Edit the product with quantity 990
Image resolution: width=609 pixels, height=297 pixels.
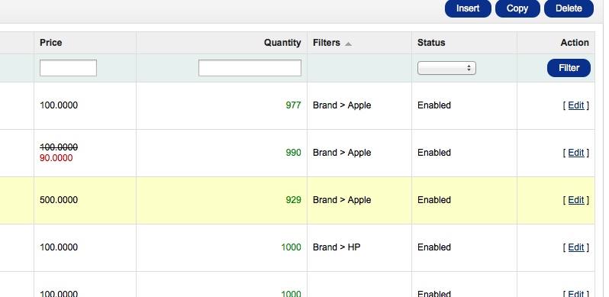point(576,153)
